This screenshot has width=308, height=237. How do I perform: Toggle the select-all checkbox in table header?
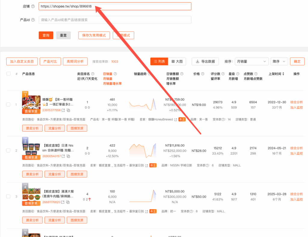tap(8, 74)
